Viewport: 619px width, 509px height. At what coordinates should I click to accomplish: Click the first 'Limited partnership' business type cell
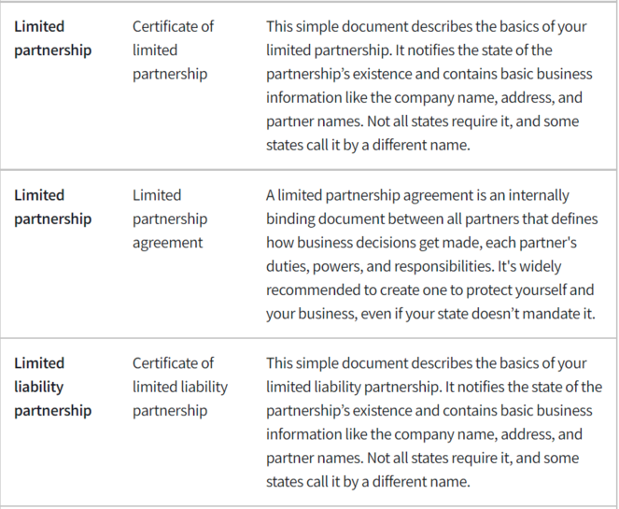pos(53,38)
